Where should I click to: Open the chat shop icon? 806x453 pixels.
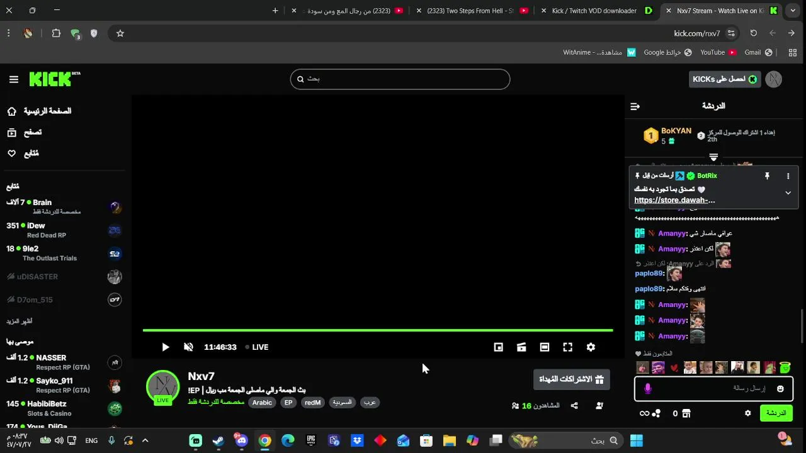(x=686, y=413)
